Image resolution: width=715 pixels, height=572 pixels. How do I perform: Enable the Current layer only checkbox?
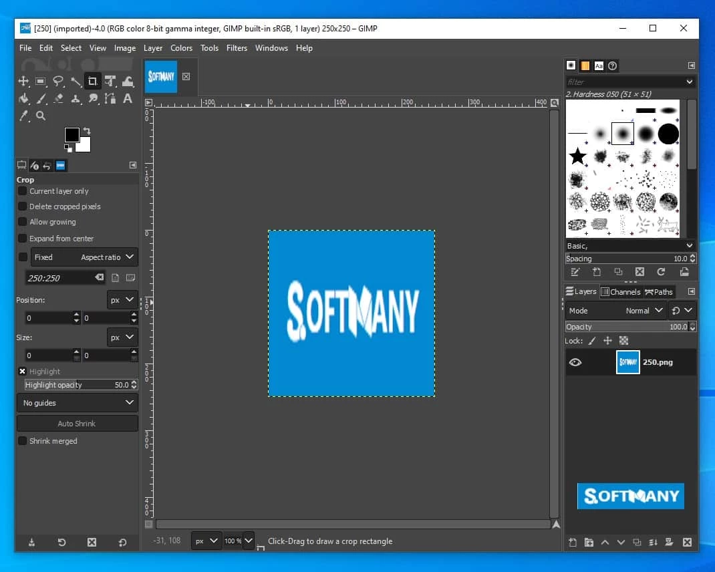click(x=23, y=191)
